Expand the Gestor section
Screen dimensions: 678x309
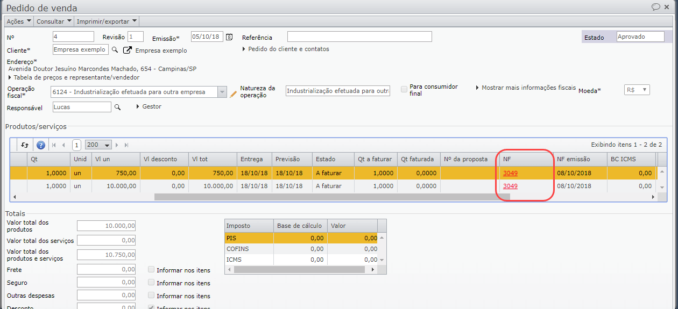[x=149, y=106]
